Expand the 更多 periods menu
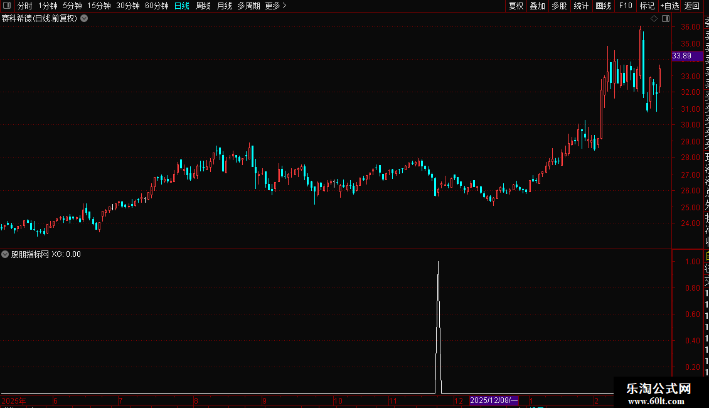Screen dimensions: 709x408 click(x=276, y=6)
